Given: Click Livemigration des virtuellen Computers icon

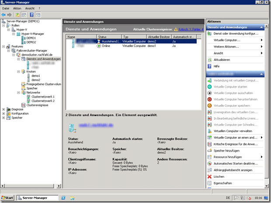Looking at the screenshot, I should [209, 112].
